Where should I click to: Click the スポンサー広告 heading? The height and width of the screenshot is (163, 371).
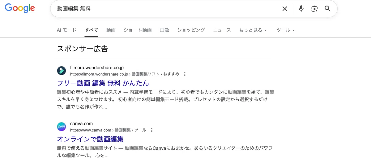(x=83, y=48)
